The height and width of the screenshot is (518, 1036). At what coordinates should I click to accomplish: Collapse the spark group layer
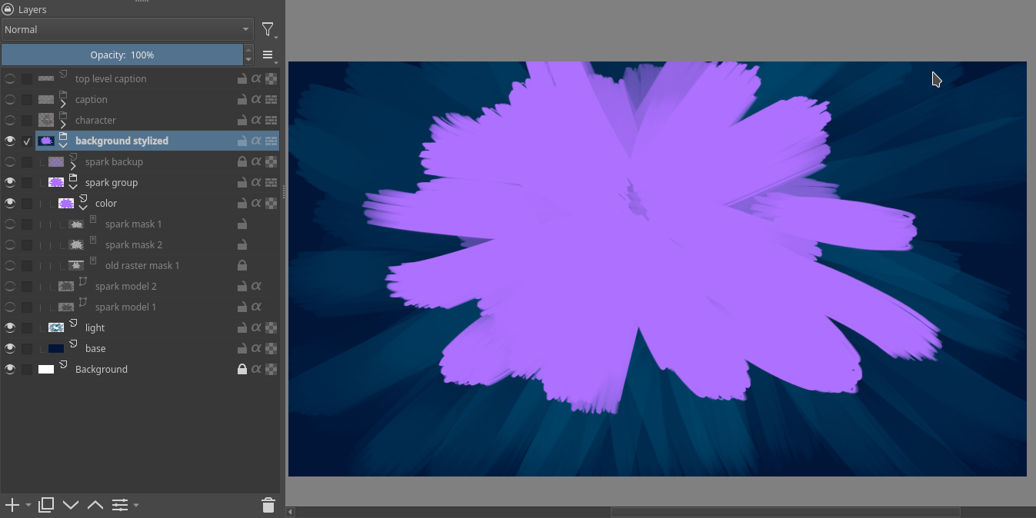(x=73, y=187)
